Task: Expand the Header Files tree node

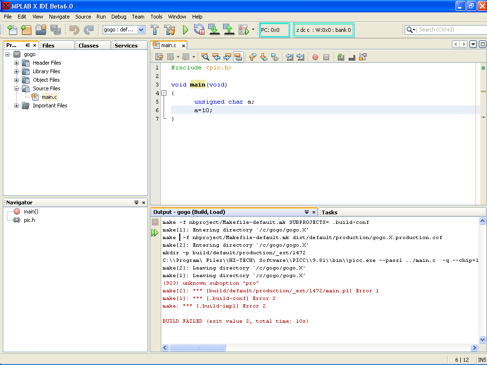Action: click(x=17, y=63)
